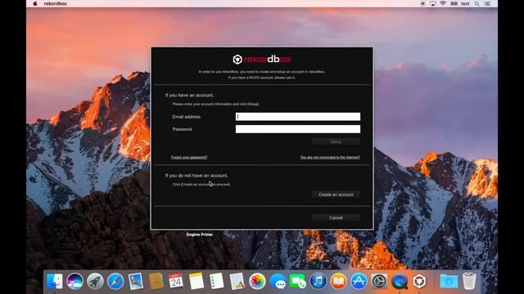Open the Downloads folder in the Dock
This screenshot has height=294, width=524.
click(x=449, y=281)
